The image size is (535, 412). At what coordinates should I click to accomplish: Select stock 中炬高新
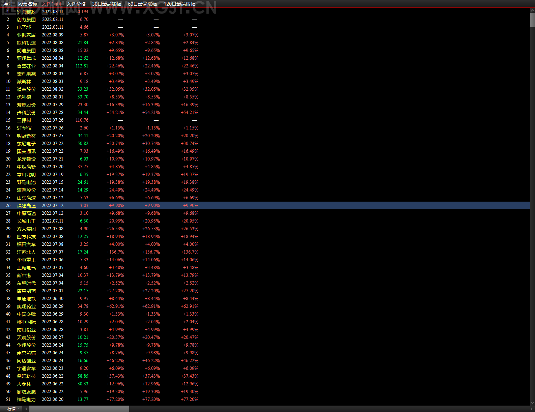tap(26, 167)
